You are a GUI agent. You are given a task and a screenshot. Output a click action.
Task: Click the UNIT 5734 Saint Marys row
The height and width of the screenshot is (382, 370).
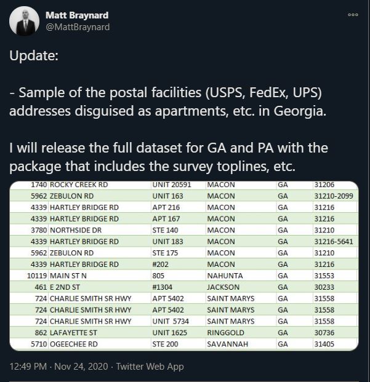184,321
